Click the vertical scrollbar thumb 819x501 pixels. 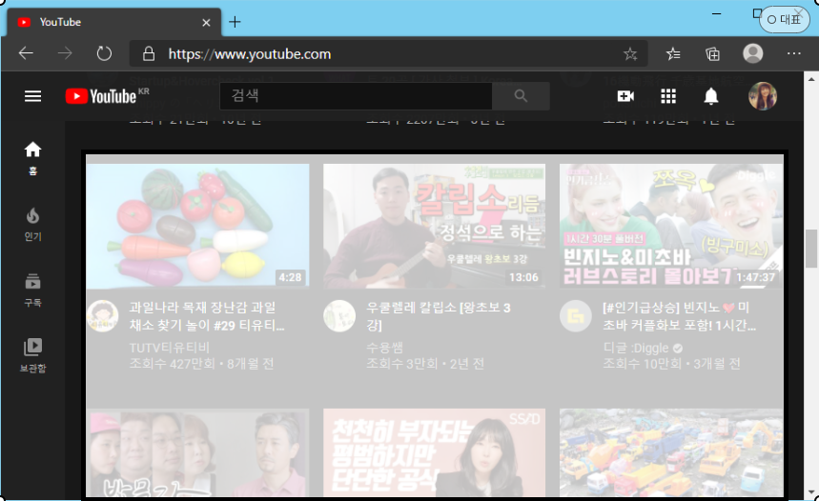coord(811,248)
